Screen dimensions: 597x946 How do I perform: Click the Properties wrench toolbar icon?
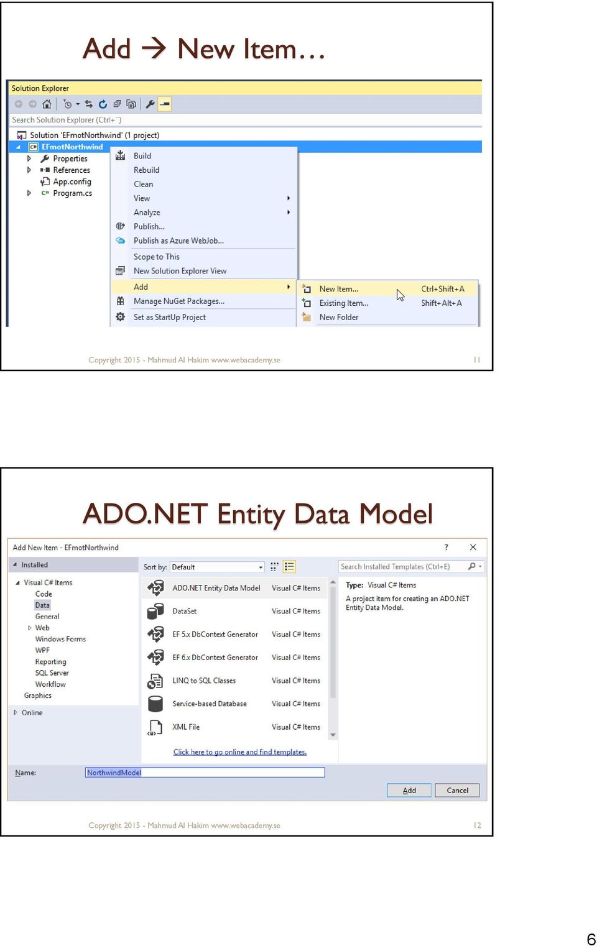tap(150, 104)
